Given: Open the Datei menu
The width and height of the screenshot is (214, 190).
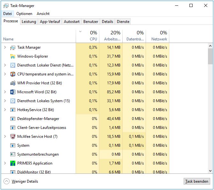Looking at the screenshot, I should (x=8, y=14).
